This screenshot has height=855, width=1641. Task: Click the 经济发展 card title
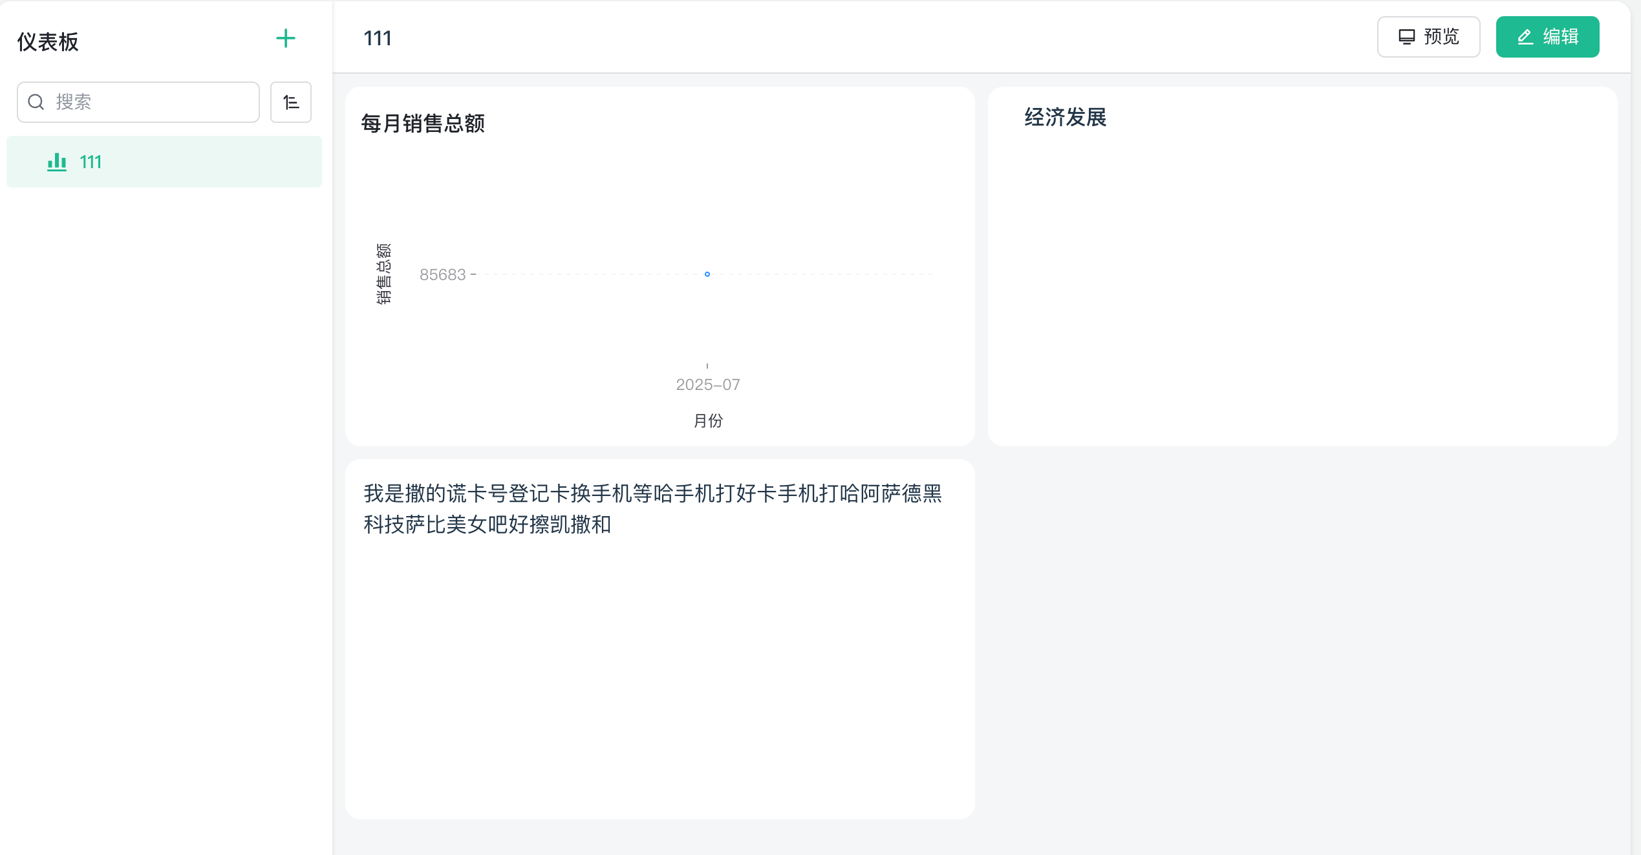[x=1065, y=117]
